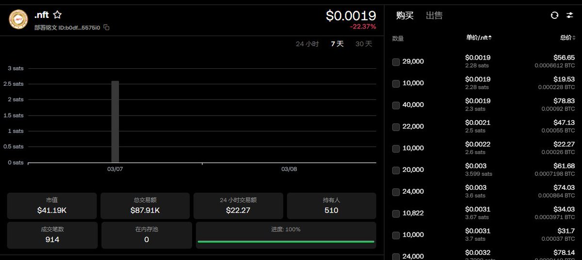Click the .nft token logo

tap(18, 19)
